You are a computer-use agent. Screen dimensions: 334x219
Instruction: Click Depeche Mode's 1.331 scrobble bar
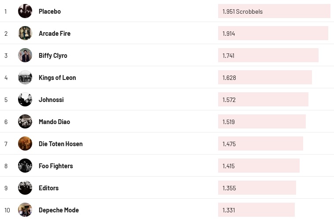coord(256,210)
